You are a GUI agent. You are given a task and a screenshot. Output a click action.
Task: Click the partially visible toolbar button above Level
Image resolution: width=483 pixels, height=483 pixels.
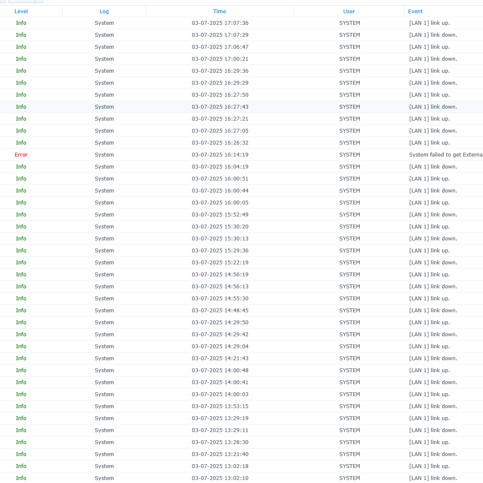coord(2,1)
